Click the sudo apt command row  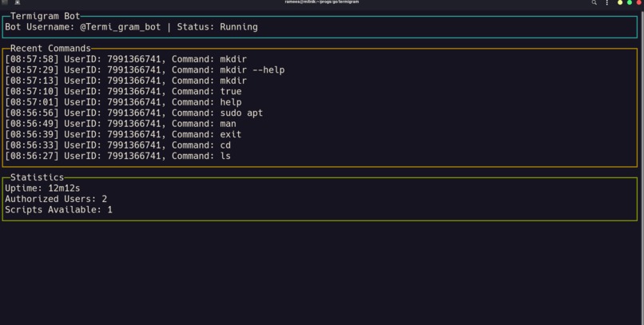pyautogui.click(x=134, y=113)
